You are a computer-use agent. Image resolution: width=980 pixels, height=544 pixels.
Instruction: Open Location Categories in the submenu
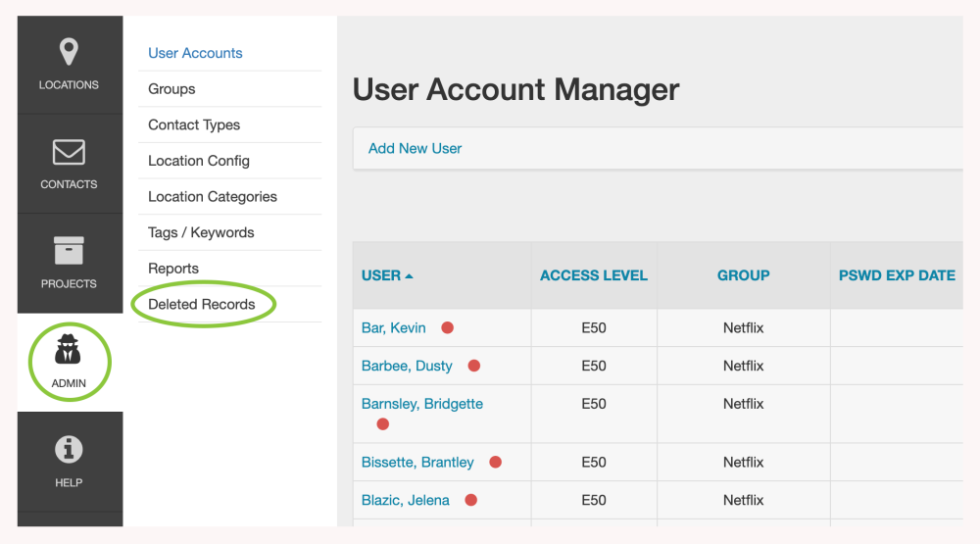[x=213, y=197]
